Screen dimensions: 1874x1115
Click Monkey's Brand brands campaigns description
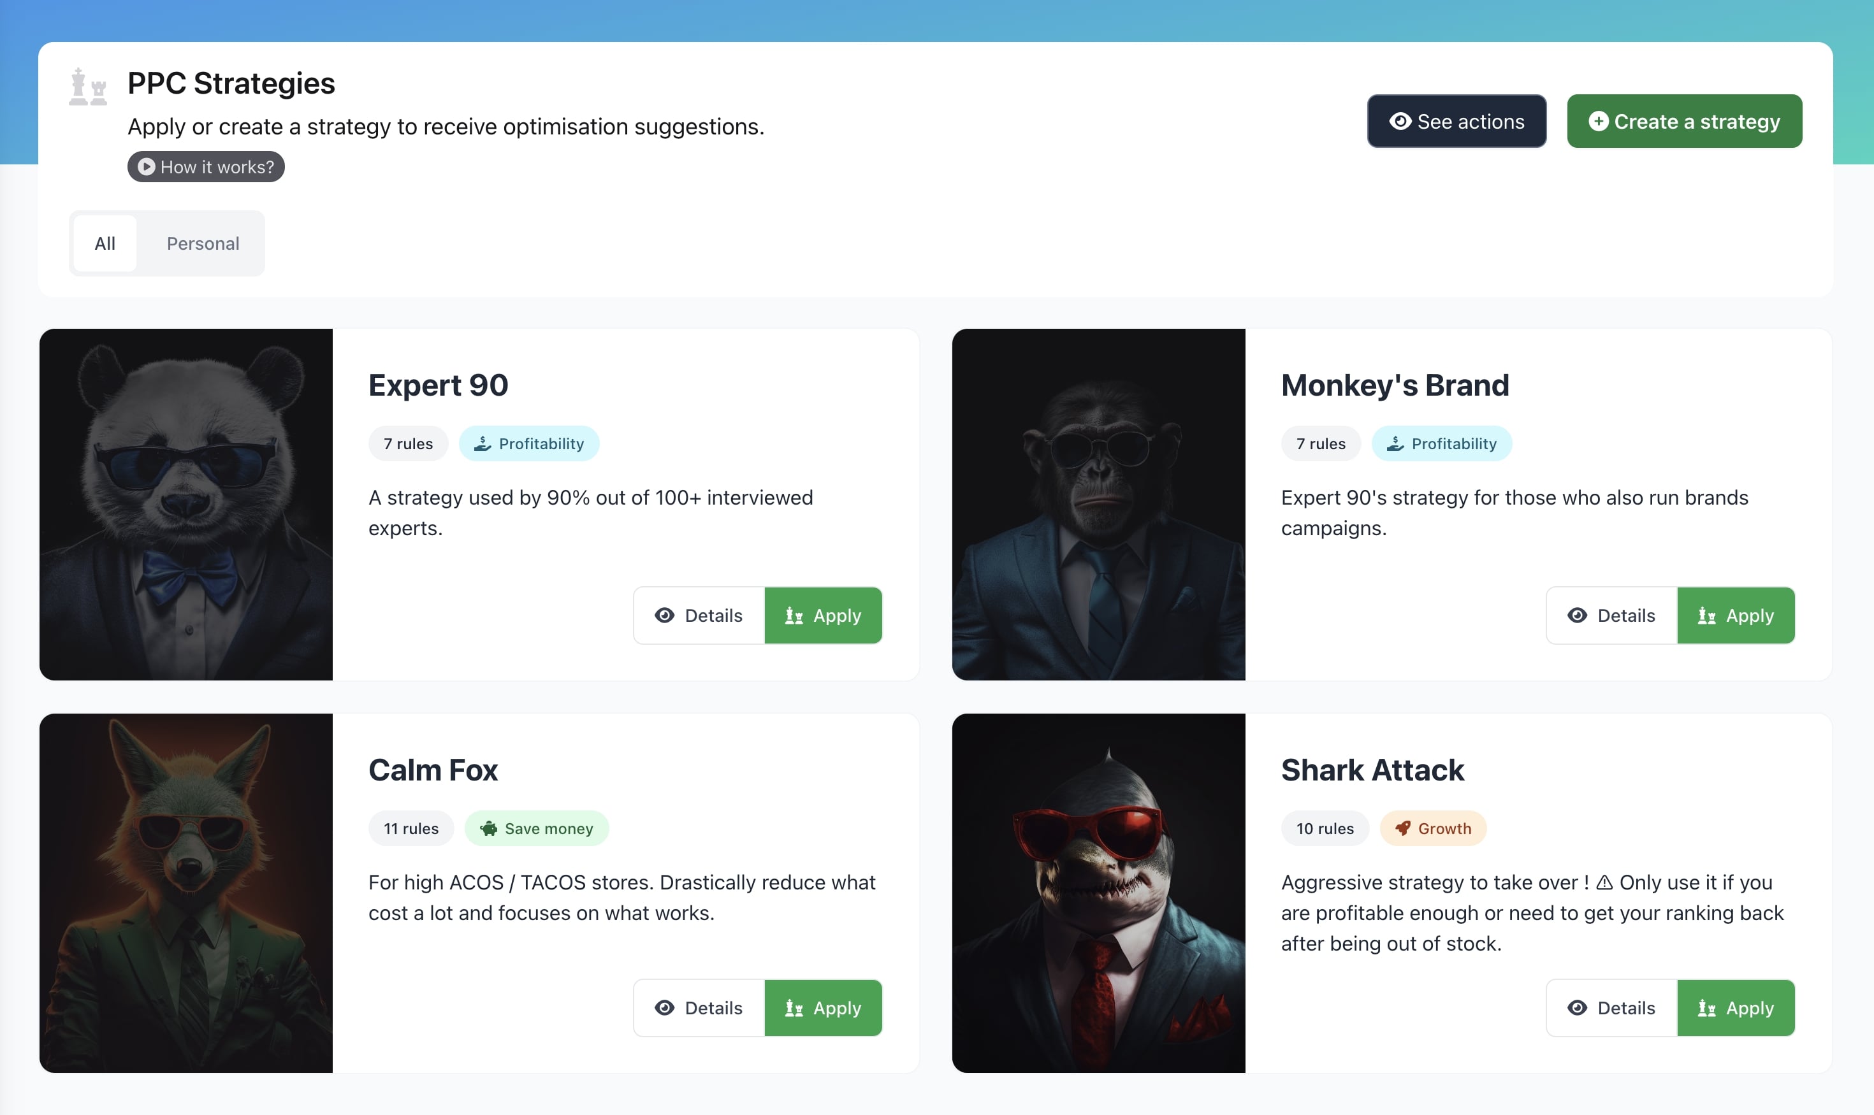pos(1514,512)
